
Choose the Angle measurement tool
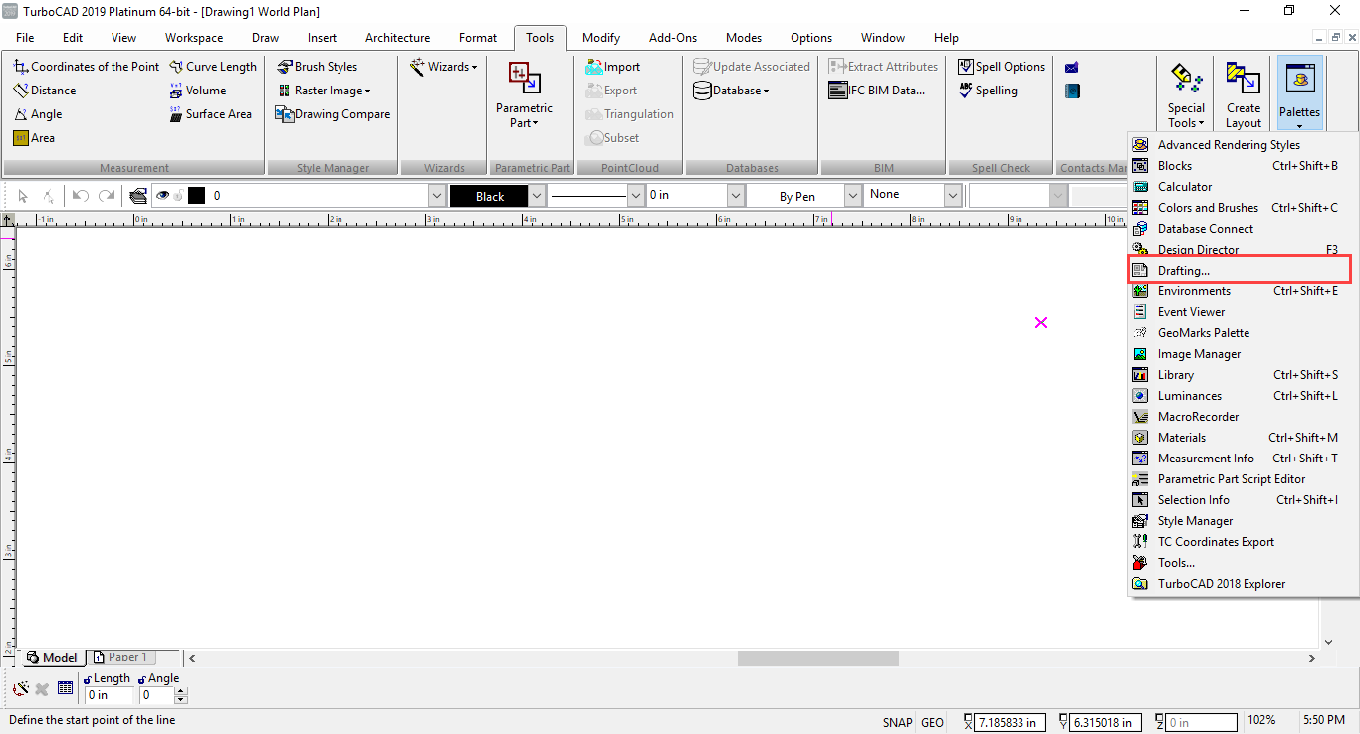click(37, 114)
